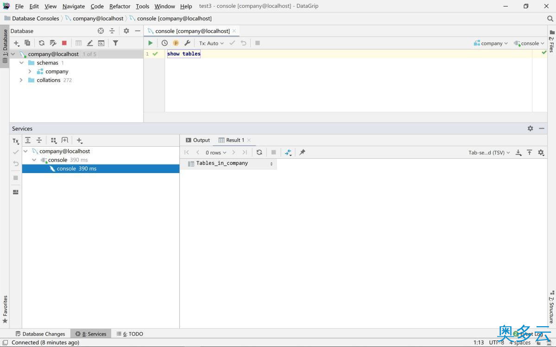The width and height of the screenshot is (556, 347).
Task: Click the Import or upload arrow icon in the results toolbar
Action: tap(530, 152)
